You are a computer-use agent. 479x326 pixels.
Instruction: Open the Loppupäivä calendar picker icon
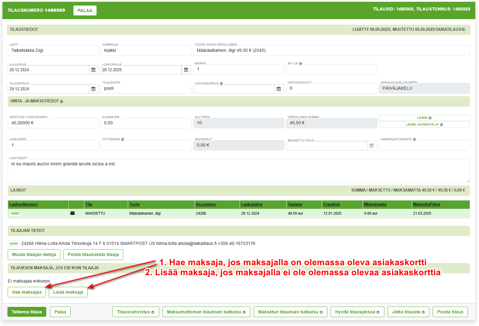[186, 70]
